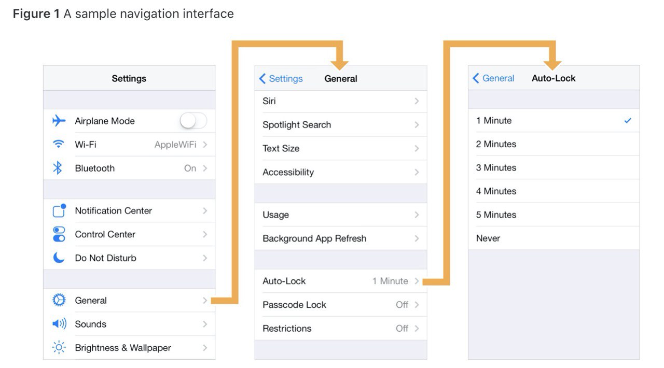The width and height of the screenshot is (664, 368).
Task: Select the checked 1 Minute option
Action: pos(554,120)
